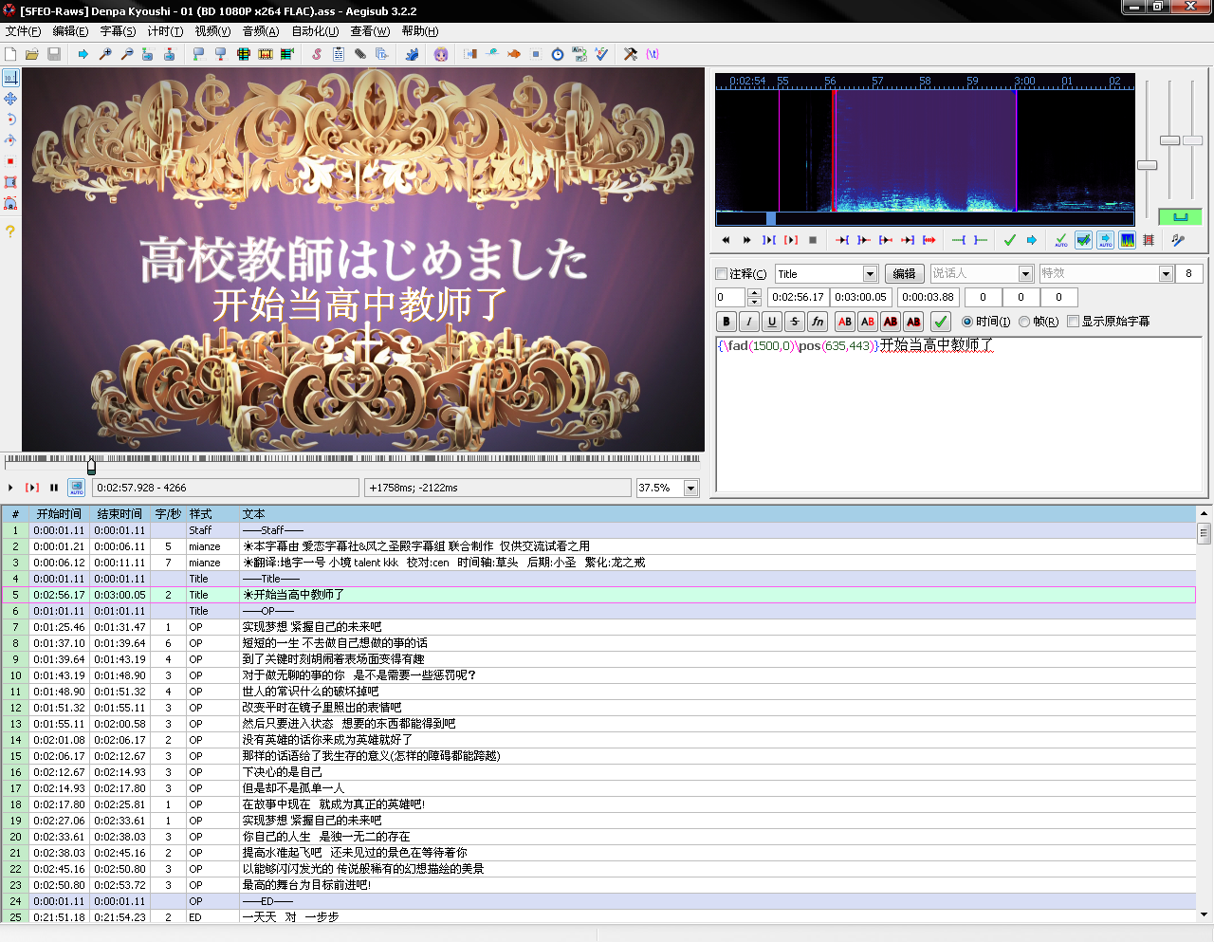Click the New Subtitles icon
This screenshot has height=942, width=1214.
(x=10, y=54)
